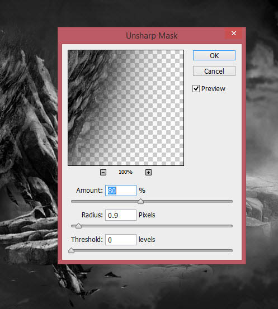Click the Amount label text

(x=89, y=191)
